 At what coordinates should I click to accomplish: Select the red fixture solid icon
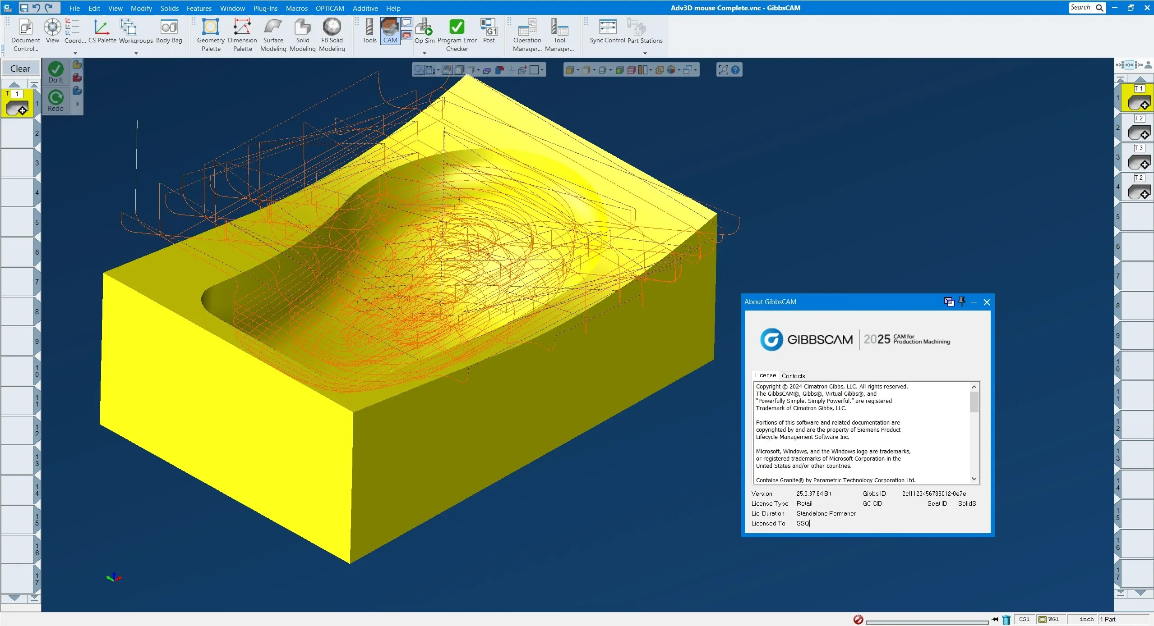click(77, 78)
